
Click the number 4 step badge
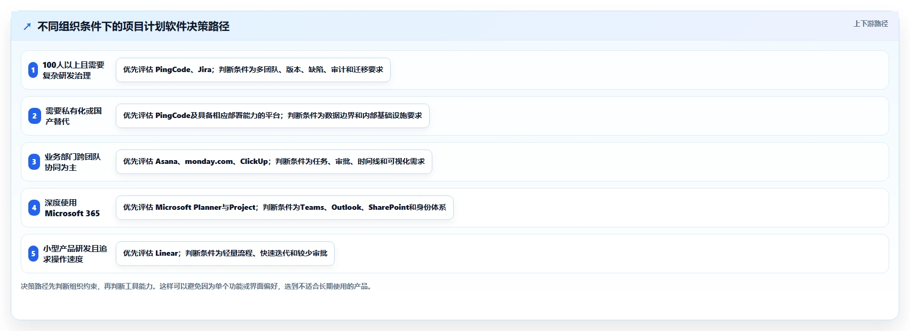(x=34, y=208)
